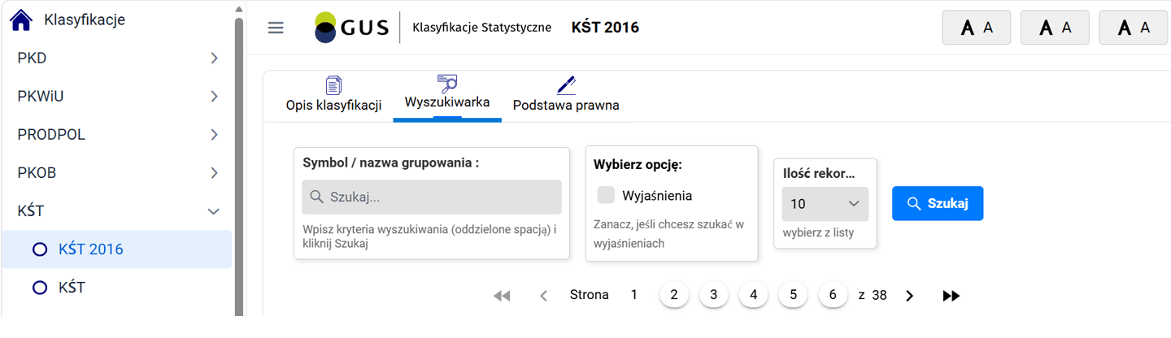Select the KŚT radio circle below KŚT 2016
This screenshot has height=338, width=1171.
[39, 288]
